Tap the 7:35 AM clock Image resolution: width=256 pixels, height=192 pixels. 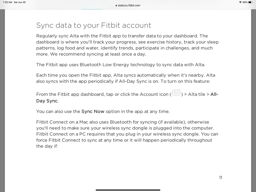[7, 2]
